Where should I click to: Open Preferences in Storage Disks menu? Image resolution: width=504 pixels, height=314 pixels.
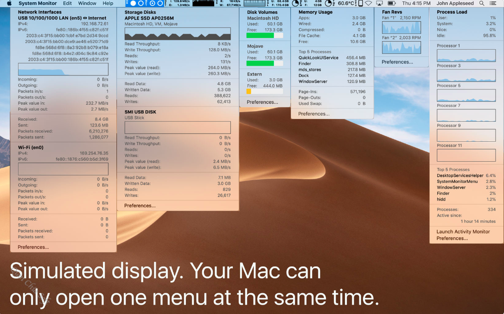click(140, 206)
